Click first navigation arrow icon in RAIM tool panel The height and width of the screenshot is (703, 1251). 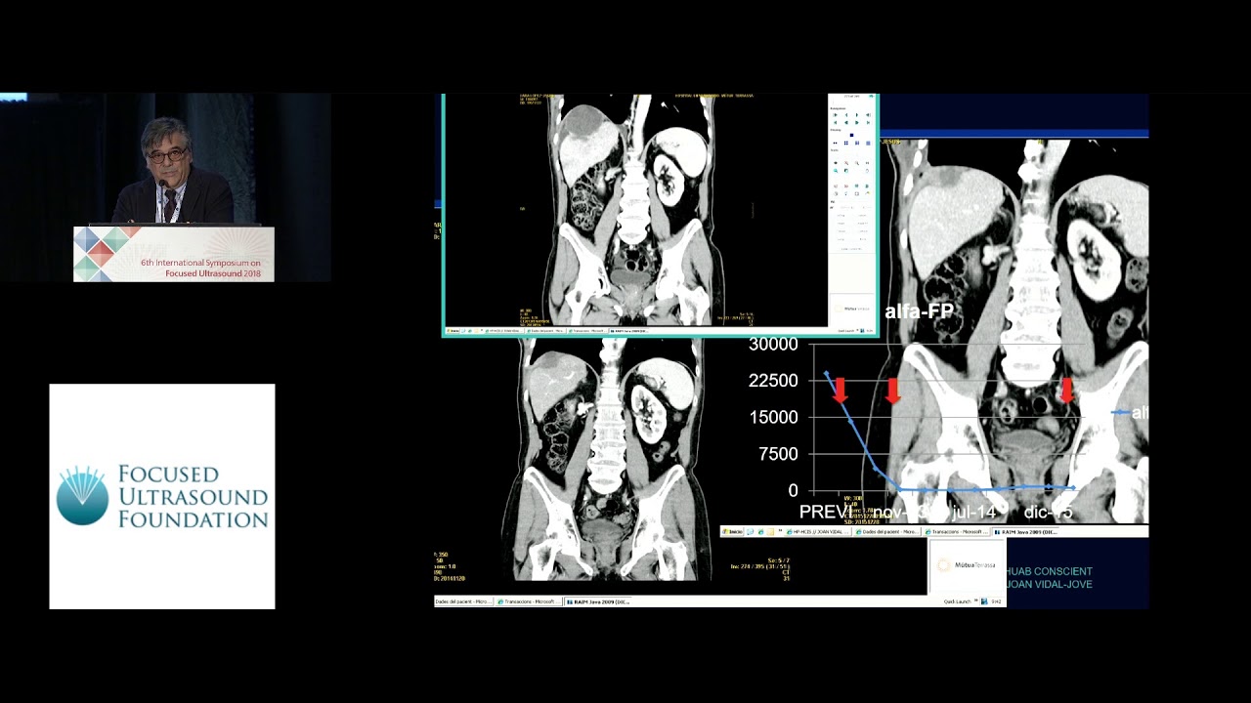point(835,114)
